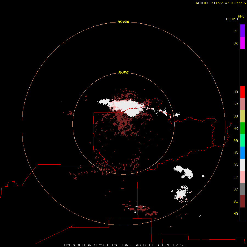The image size is (247, 247).
Task: Click the [CLAS] legend heading
Action: coord(232,19)
